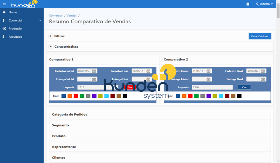Click the Produção gears icon
280x163 pixels.
[4, 29]
